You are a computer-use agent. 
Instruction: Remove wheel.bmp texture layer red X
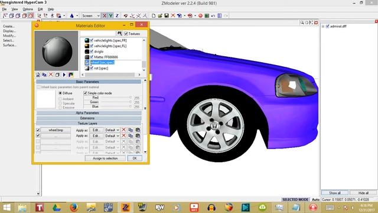pos(123,130)
